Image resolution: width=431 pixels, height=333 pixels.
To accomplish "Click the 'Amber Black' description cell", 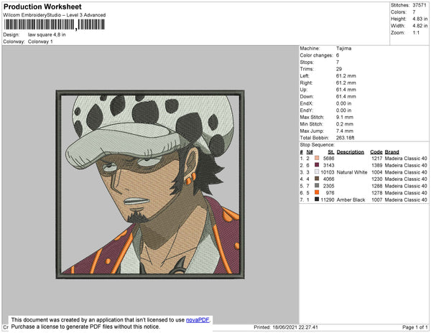I will coord(351,200).
